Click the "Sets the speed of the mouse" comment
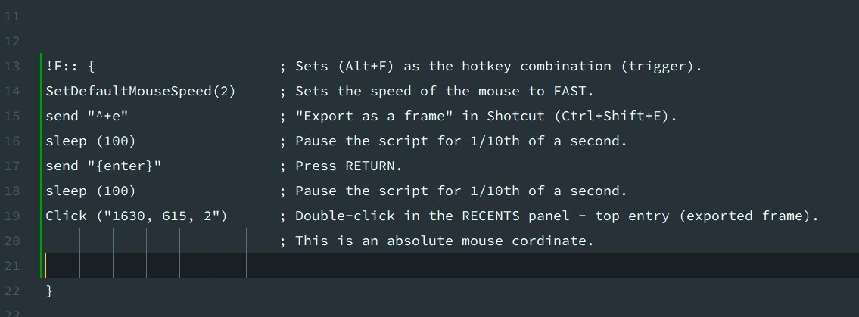 pyautogui.click(x=444, y=92)
